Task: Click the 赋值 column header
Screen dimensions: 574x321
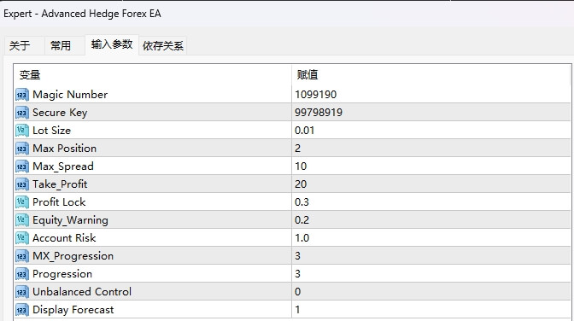Action: tap(431, 75)
